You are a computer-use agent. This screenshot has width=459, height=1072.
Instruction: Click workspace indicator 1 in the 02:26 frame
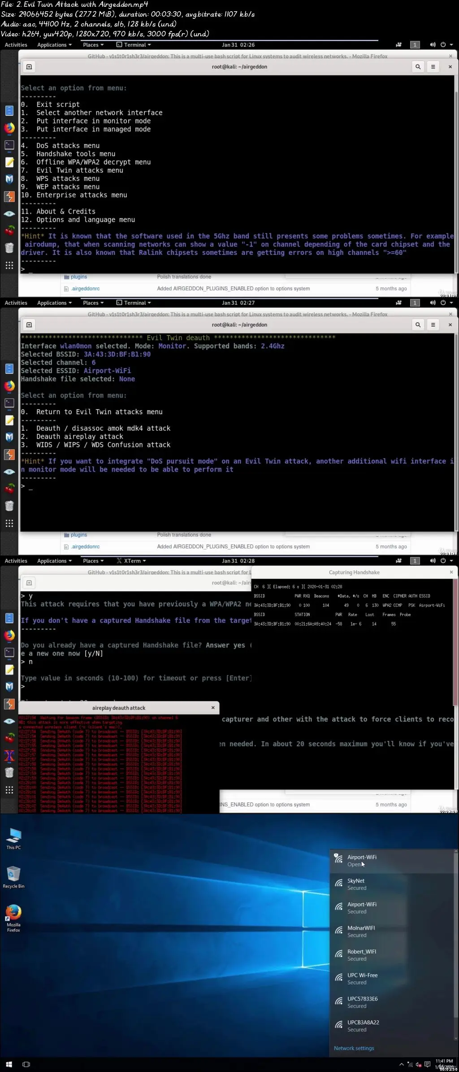point(415,45)
